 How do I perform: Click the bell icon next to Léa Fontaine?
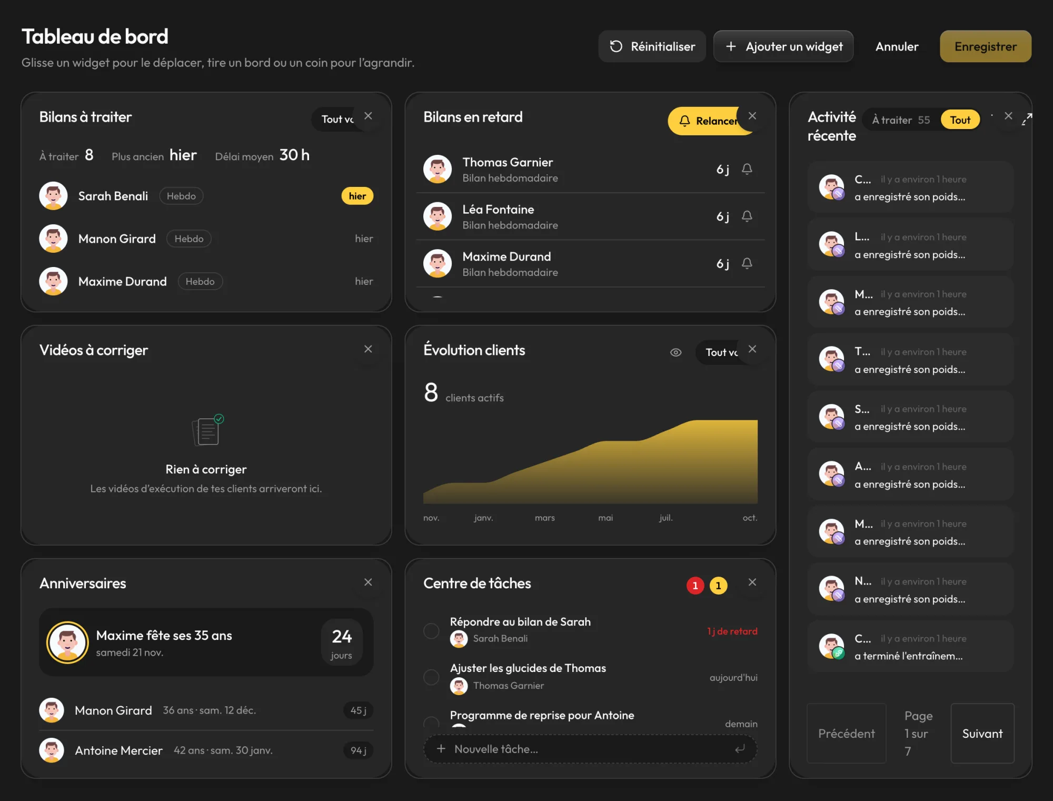coord(747,216)
